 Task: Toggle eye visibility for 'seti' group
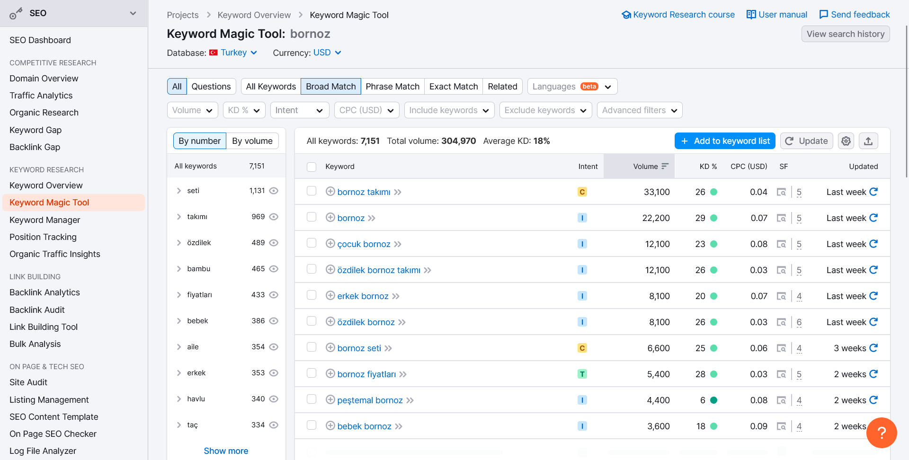tap(274, 191)
